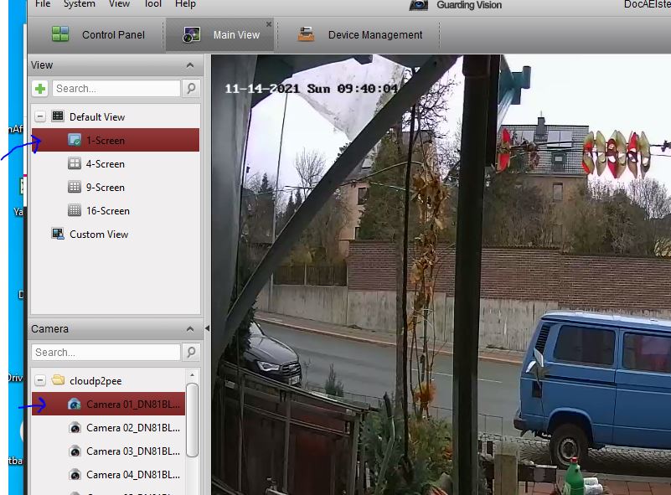Open the Tool menu
Viewport: 671px width, 495px height.
coord(152,4)
